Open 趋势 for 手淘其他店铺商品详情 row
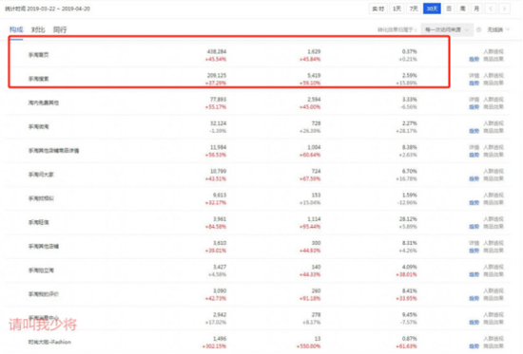523x354 pixels. pyautogui.click(x=474, y=156)
